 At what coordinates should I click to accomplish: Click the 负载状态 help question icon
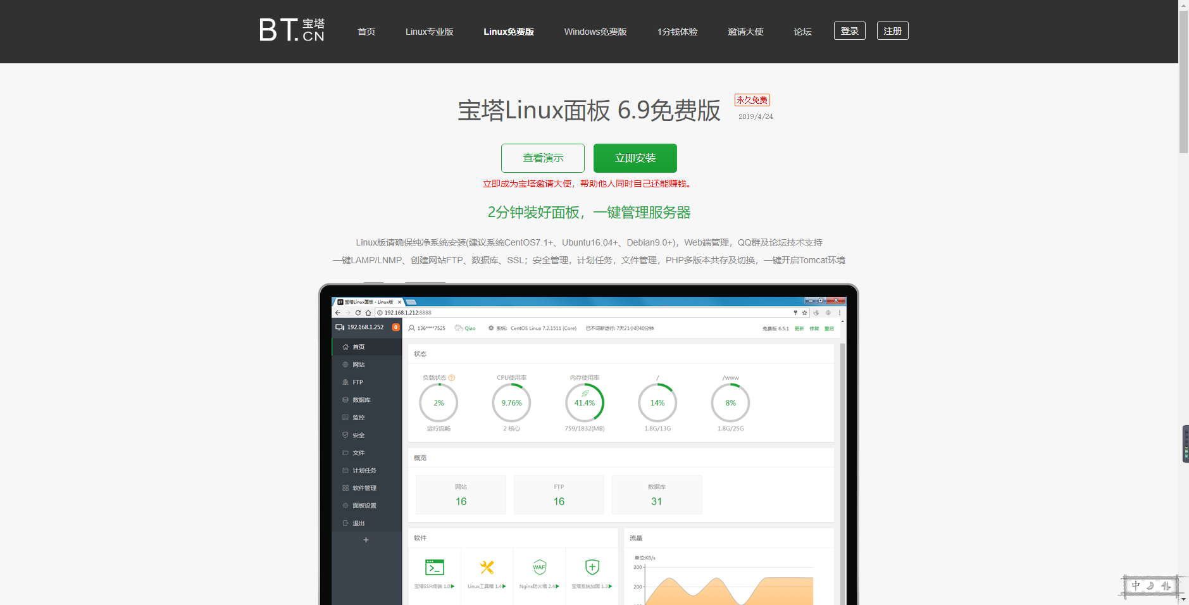(452, 378)
